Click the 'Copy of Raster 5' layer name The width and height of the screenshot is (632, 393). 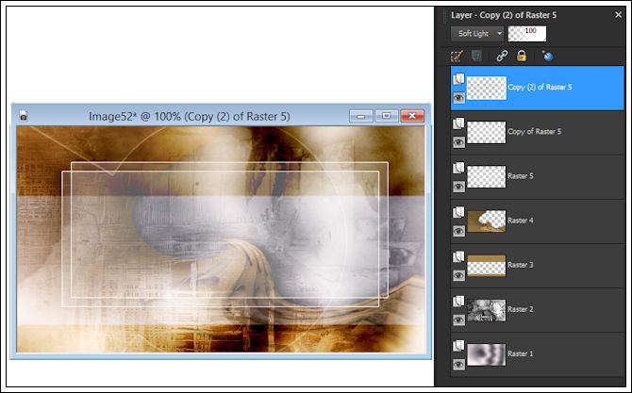[535, 131]
